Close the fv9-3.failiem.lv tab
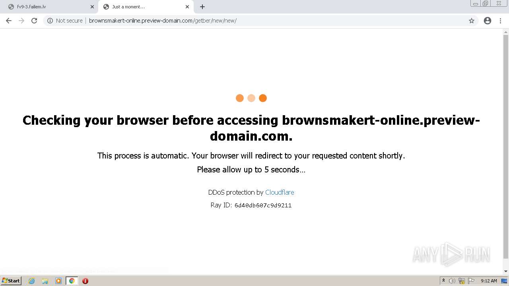This screenshot has width=509, height=286. [92, 7]
